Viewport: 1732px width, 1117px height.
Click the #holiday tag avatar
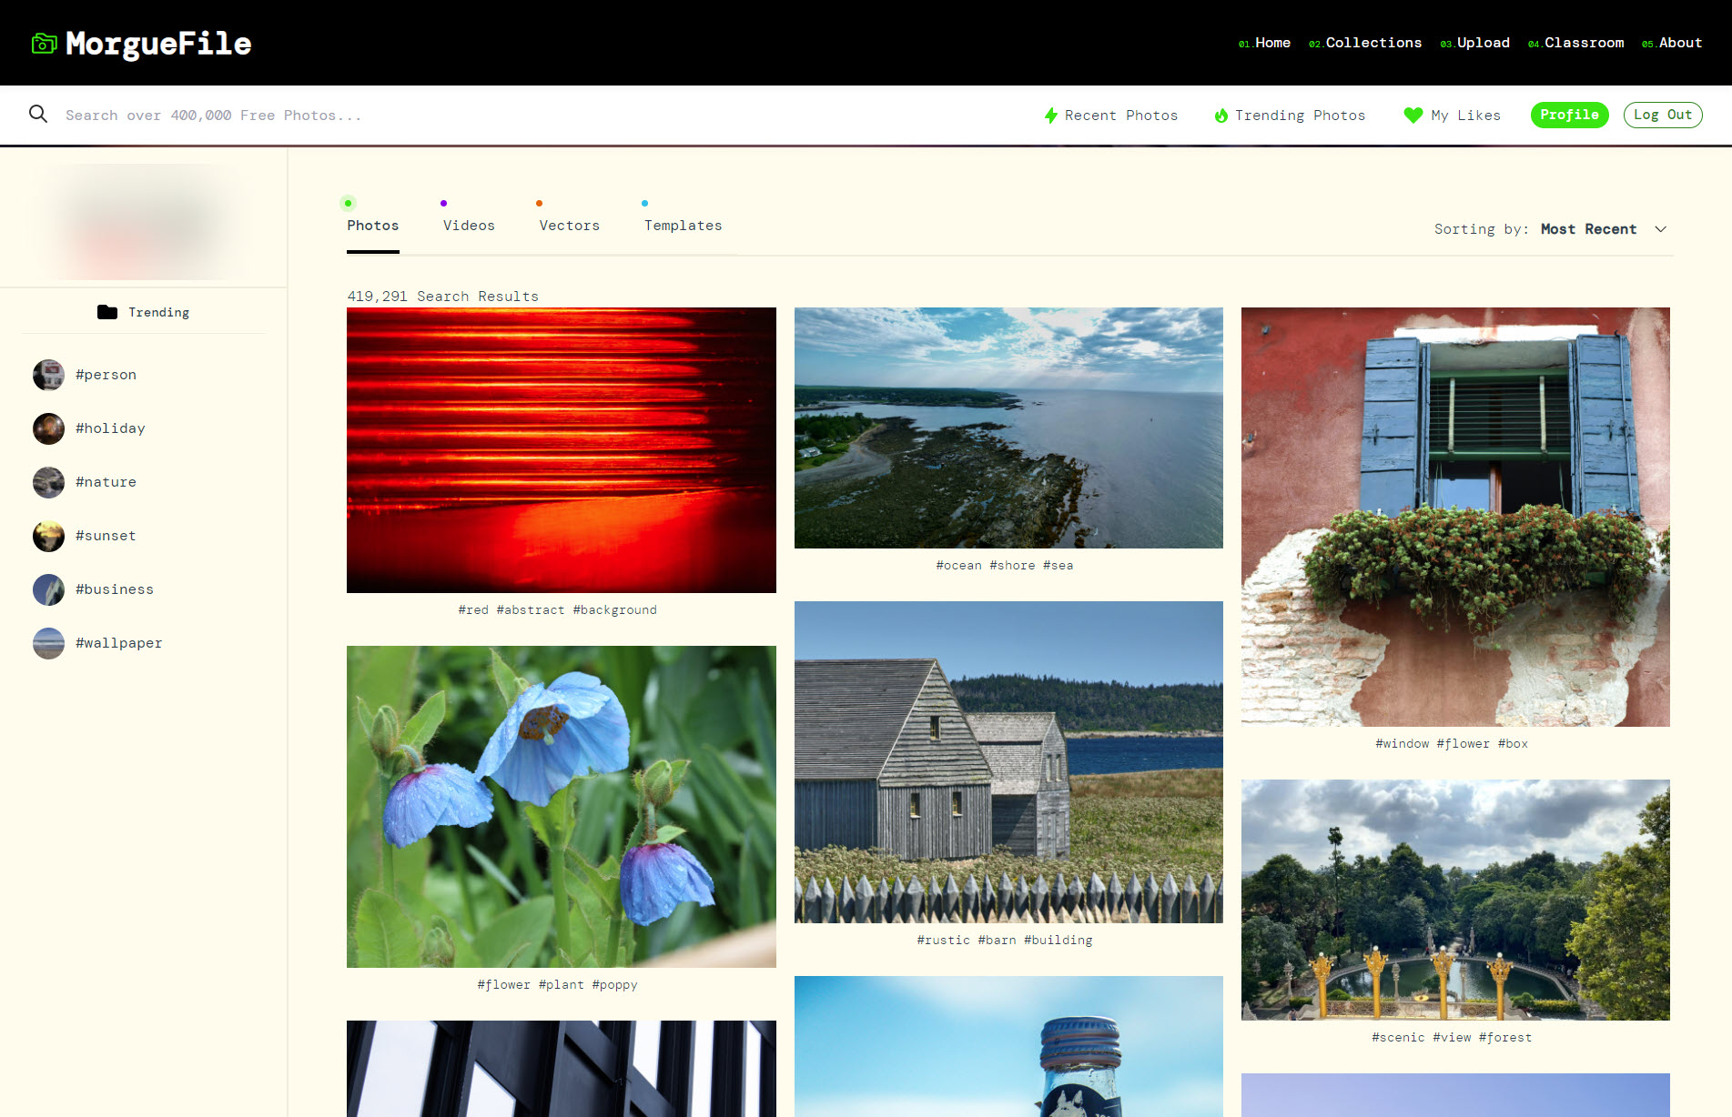coord(49,428)
